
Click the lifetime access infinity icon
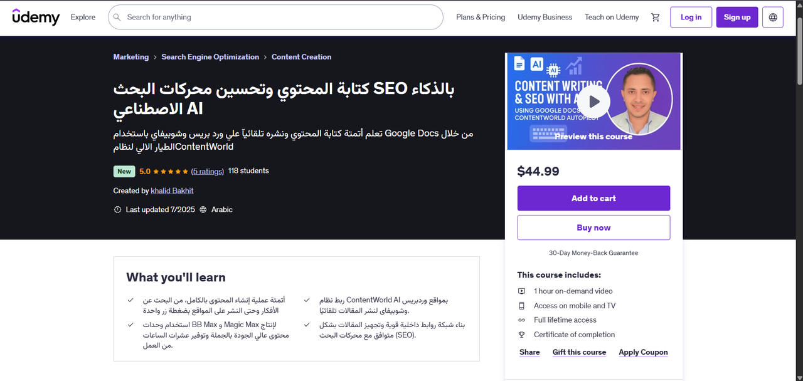click(521, 320)
